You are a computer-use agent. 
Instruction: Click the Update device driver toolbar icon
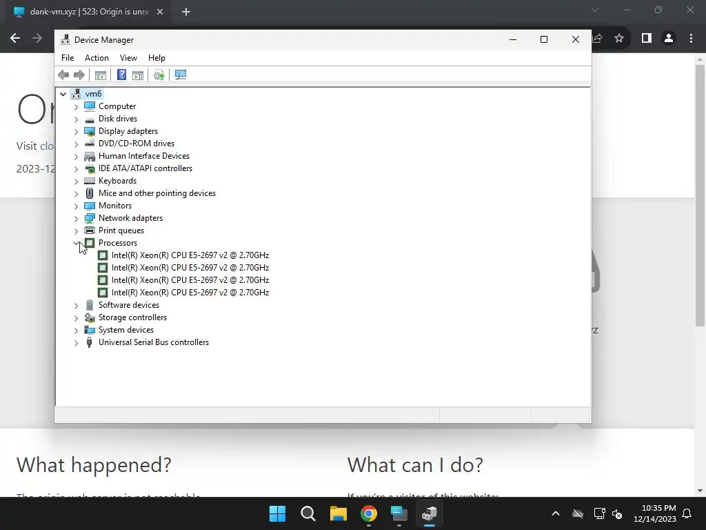(x=159, y=75)
